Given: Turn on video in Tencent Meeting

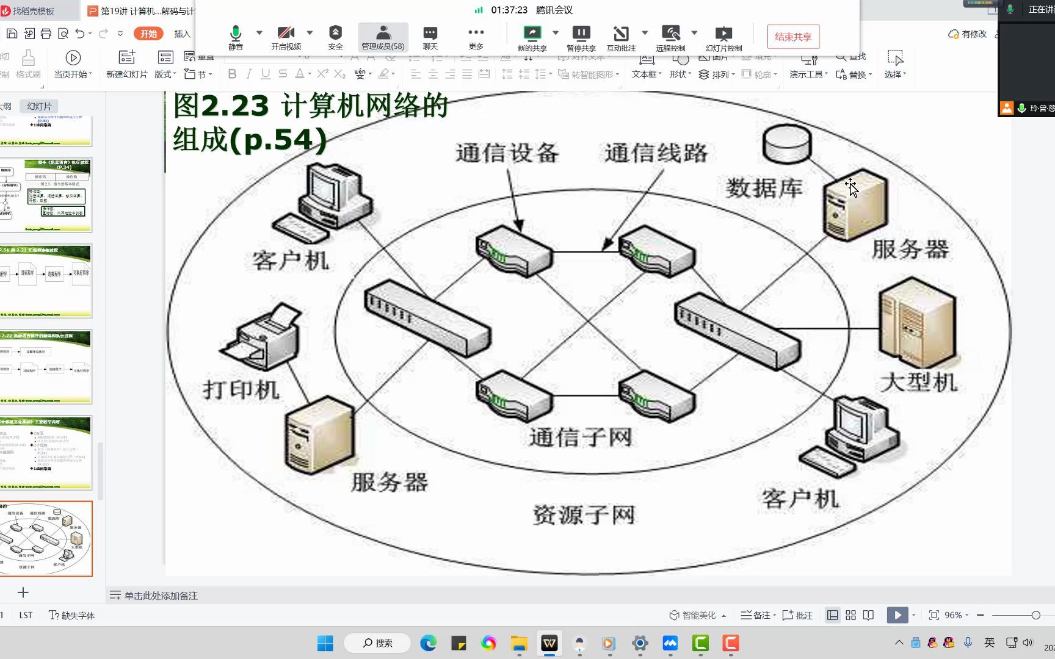Looking at the screenshot, I should (x=286, y=38).
